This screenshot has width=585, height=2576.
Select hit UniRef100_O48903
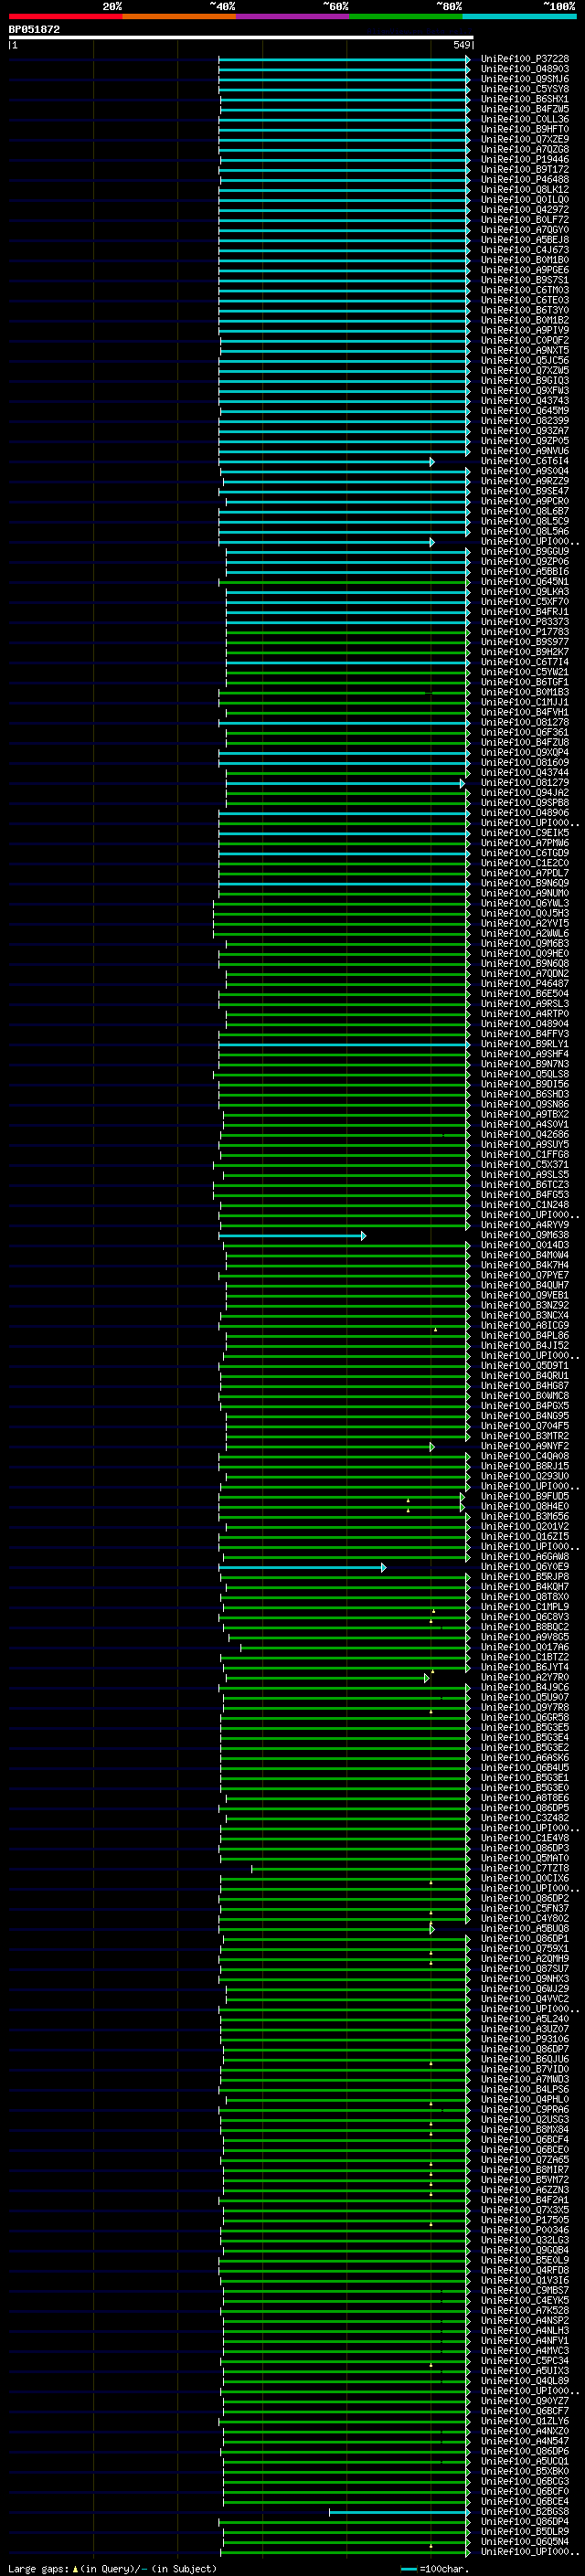click(525, 70)
